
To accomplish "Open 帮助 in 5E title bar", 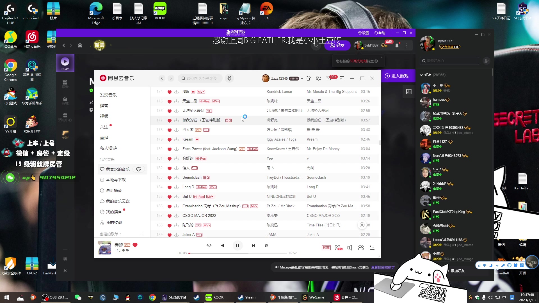I will 380,33.
